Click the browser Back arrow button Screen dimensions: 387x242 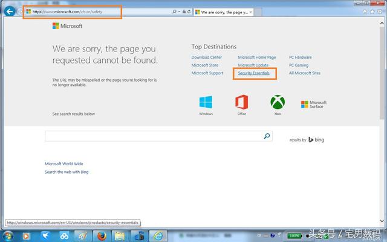(x=10, y=11)
